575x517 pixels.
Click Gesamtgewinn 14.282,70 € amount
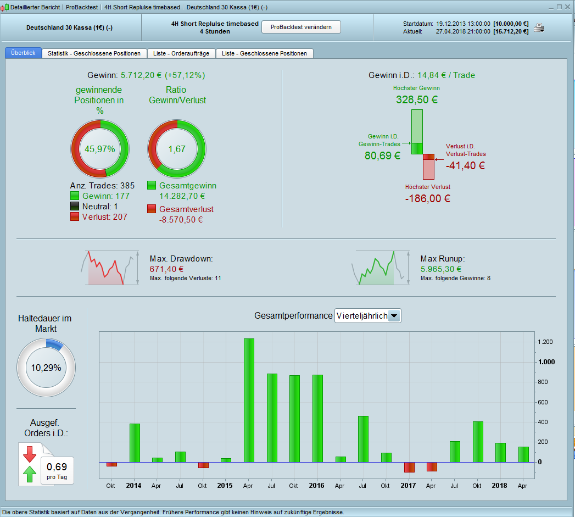pos(182,196)
